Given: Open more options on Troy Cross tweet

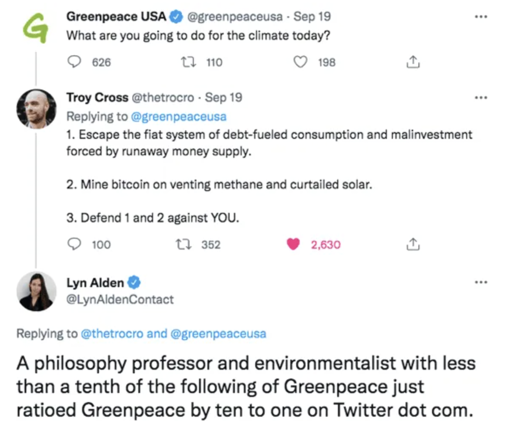Looking at the screenshot, I should click(x=481, y=98).
